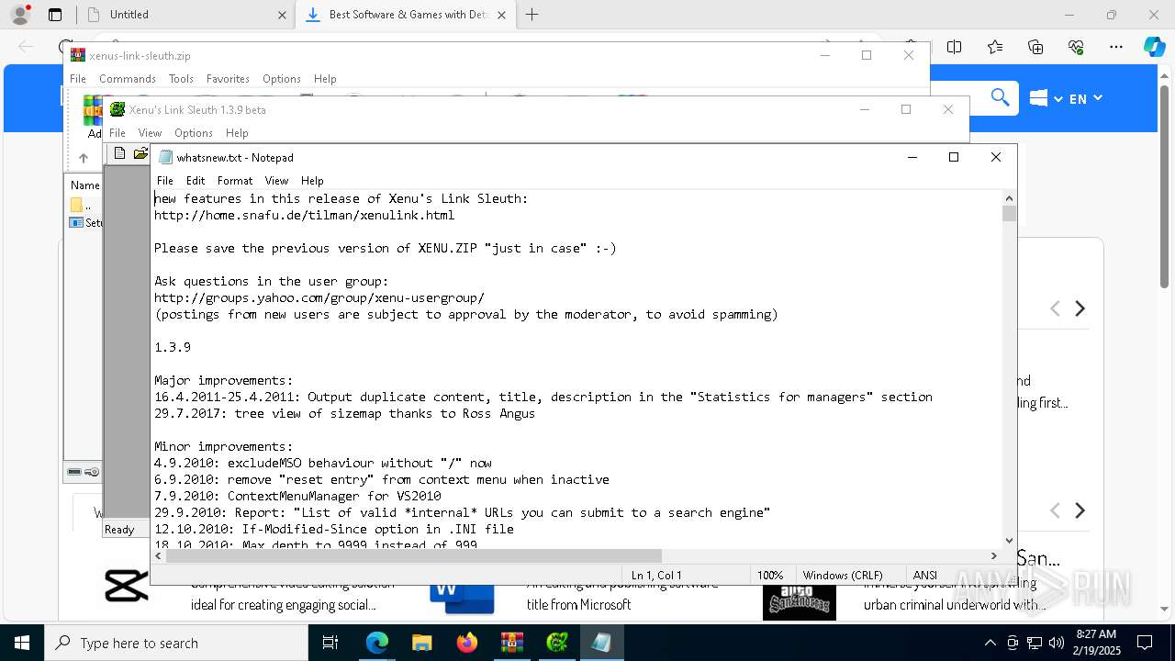Viewport: 1175px width, 661px height.
Task: Open Options menu in Xenu's Link Sleuth
Action: (194, 133)
